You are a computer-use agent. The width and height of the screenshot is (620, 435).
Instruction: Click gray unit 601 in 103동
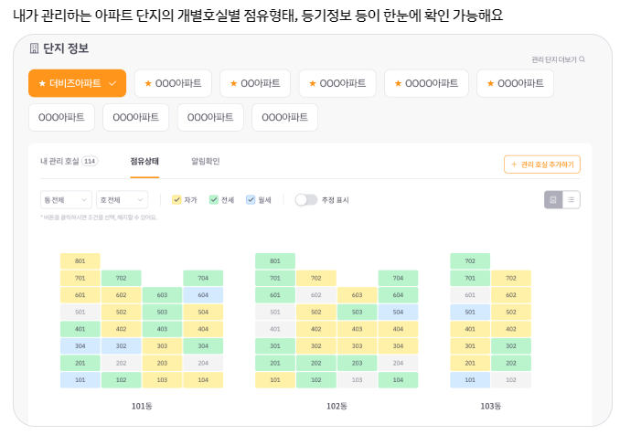click(470, 295)
